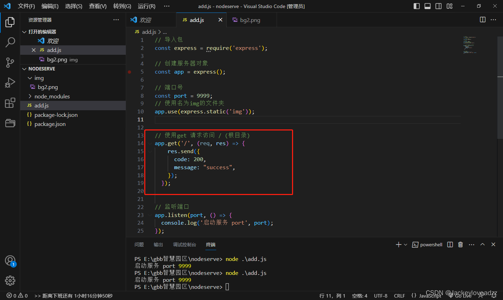Open the Run and Debug view
This screenshot has height=300, width=503.
click(10, 83)
